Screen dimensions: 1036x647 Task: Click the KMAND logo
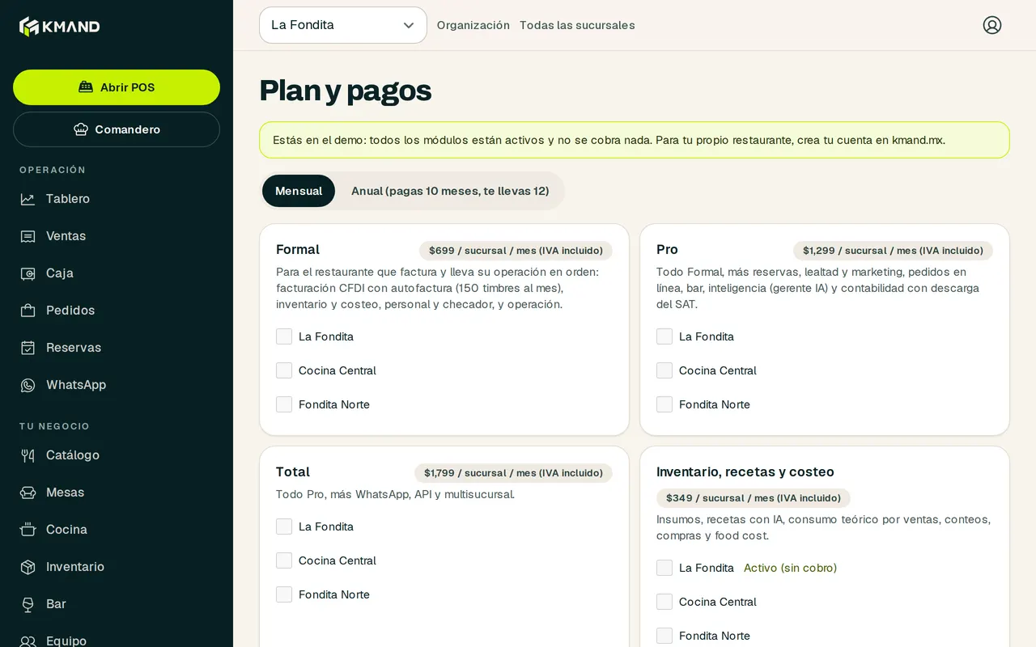(60, 27)
